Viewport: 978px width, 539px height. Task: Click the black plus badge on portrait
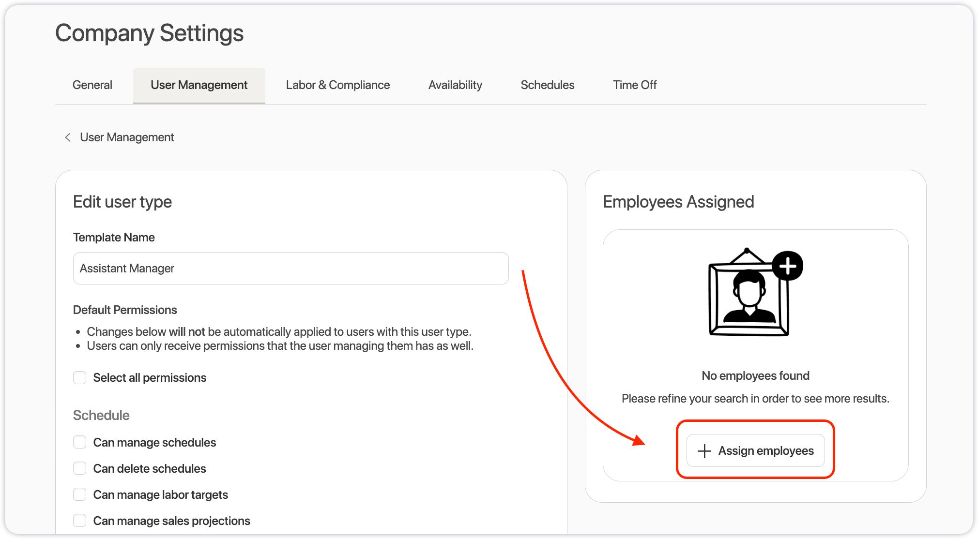(787, 266)
